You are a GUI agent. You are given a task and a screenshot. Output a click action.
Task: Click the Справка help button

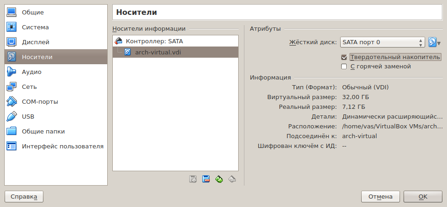pyautogui.click(x=24, y=197)
